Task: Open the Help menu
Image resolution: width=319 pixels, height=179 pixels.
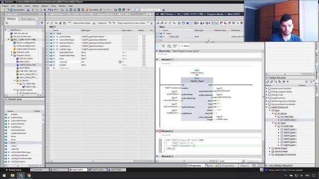Action: (71, 6)
